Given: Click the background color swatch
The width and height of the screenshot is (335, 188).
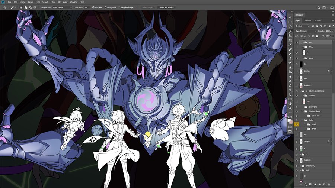Looking at the screenshot, I should (291, 122).
